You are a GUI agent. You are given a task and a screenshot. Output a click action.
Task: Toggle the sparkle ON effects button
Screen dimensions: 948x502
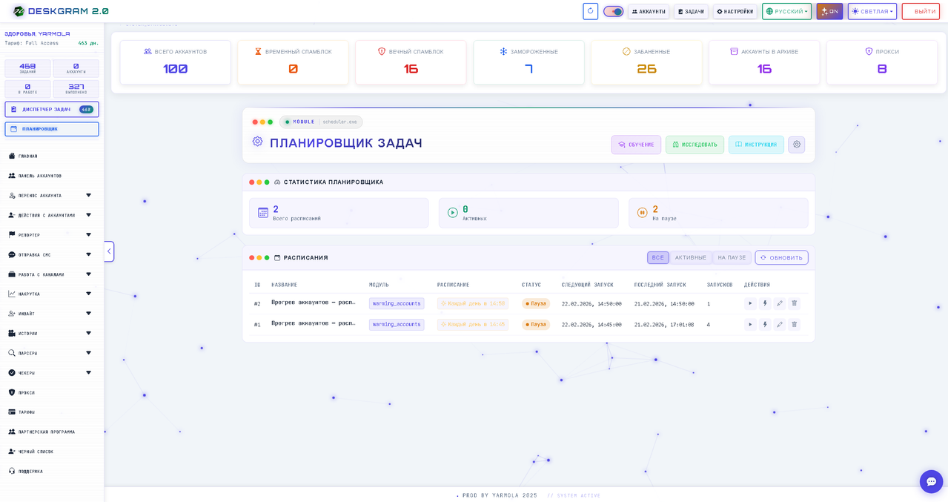[x=829, y=11]
